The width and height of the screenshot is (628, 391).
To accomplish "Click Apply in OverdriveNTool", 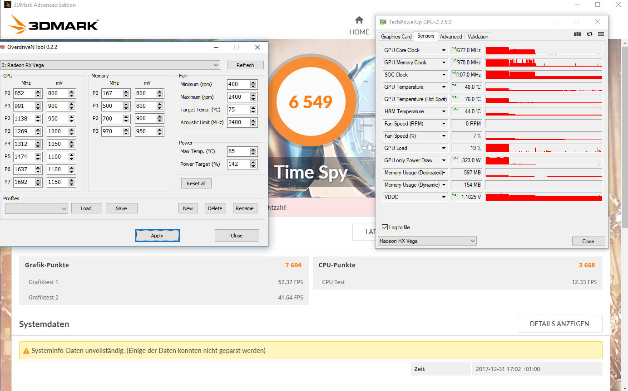I will click(157, 236).
